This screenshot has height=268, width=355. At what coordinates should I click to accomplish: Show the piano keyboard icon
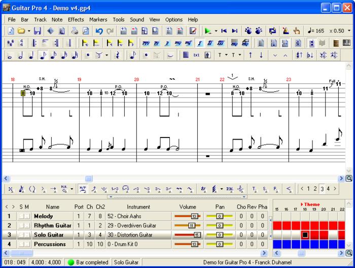coord(346,43)
